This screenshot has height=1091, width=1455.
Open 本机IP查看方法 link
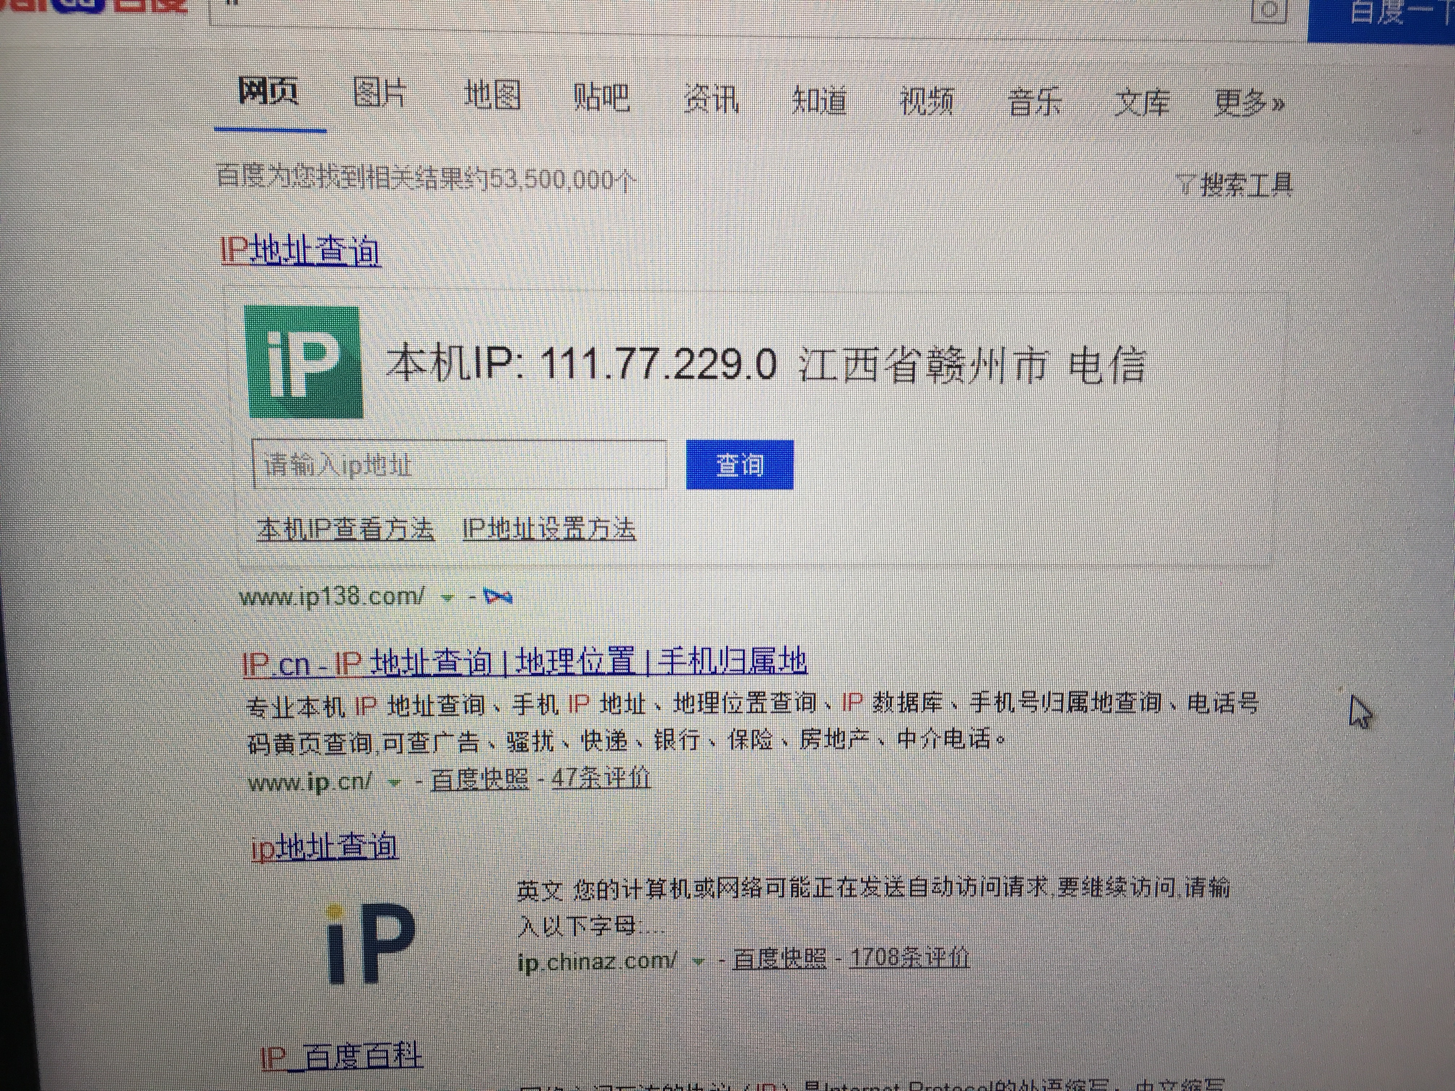[x=347, y=527]
